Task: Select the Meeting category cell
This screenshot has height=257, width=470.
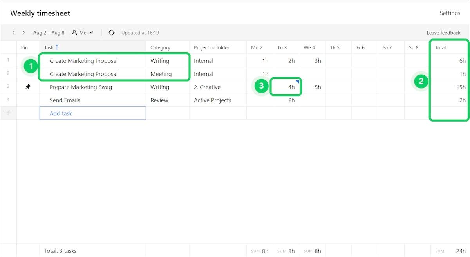Action: tap(161, 74)
